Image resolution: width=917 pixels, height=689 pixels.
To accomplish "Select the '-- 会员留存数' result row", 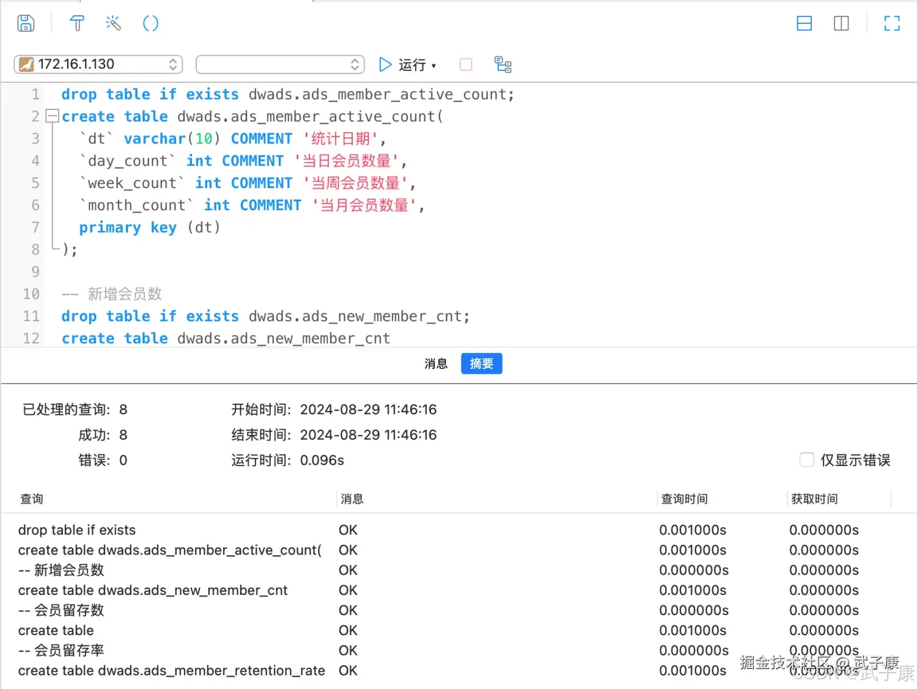I will [x=458, y=610].
